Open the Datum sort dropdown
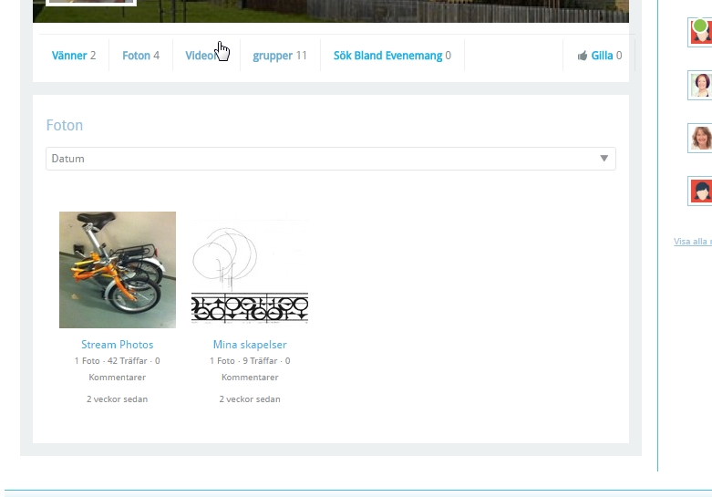 pyautogui.click(x=331, y=159)
